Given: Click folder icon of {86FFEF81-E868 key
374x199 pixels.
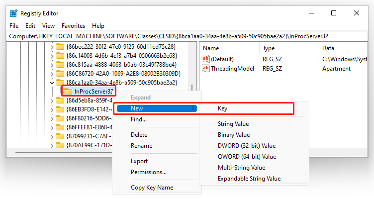Looking at the screenshot, I should click(60, 127).
